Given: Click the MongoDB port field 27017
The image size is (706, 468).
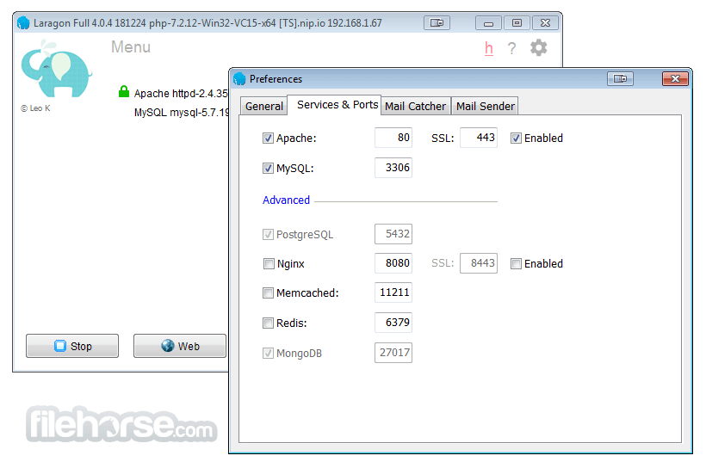Looking at the screenshot, I should (x=393, y=353).
